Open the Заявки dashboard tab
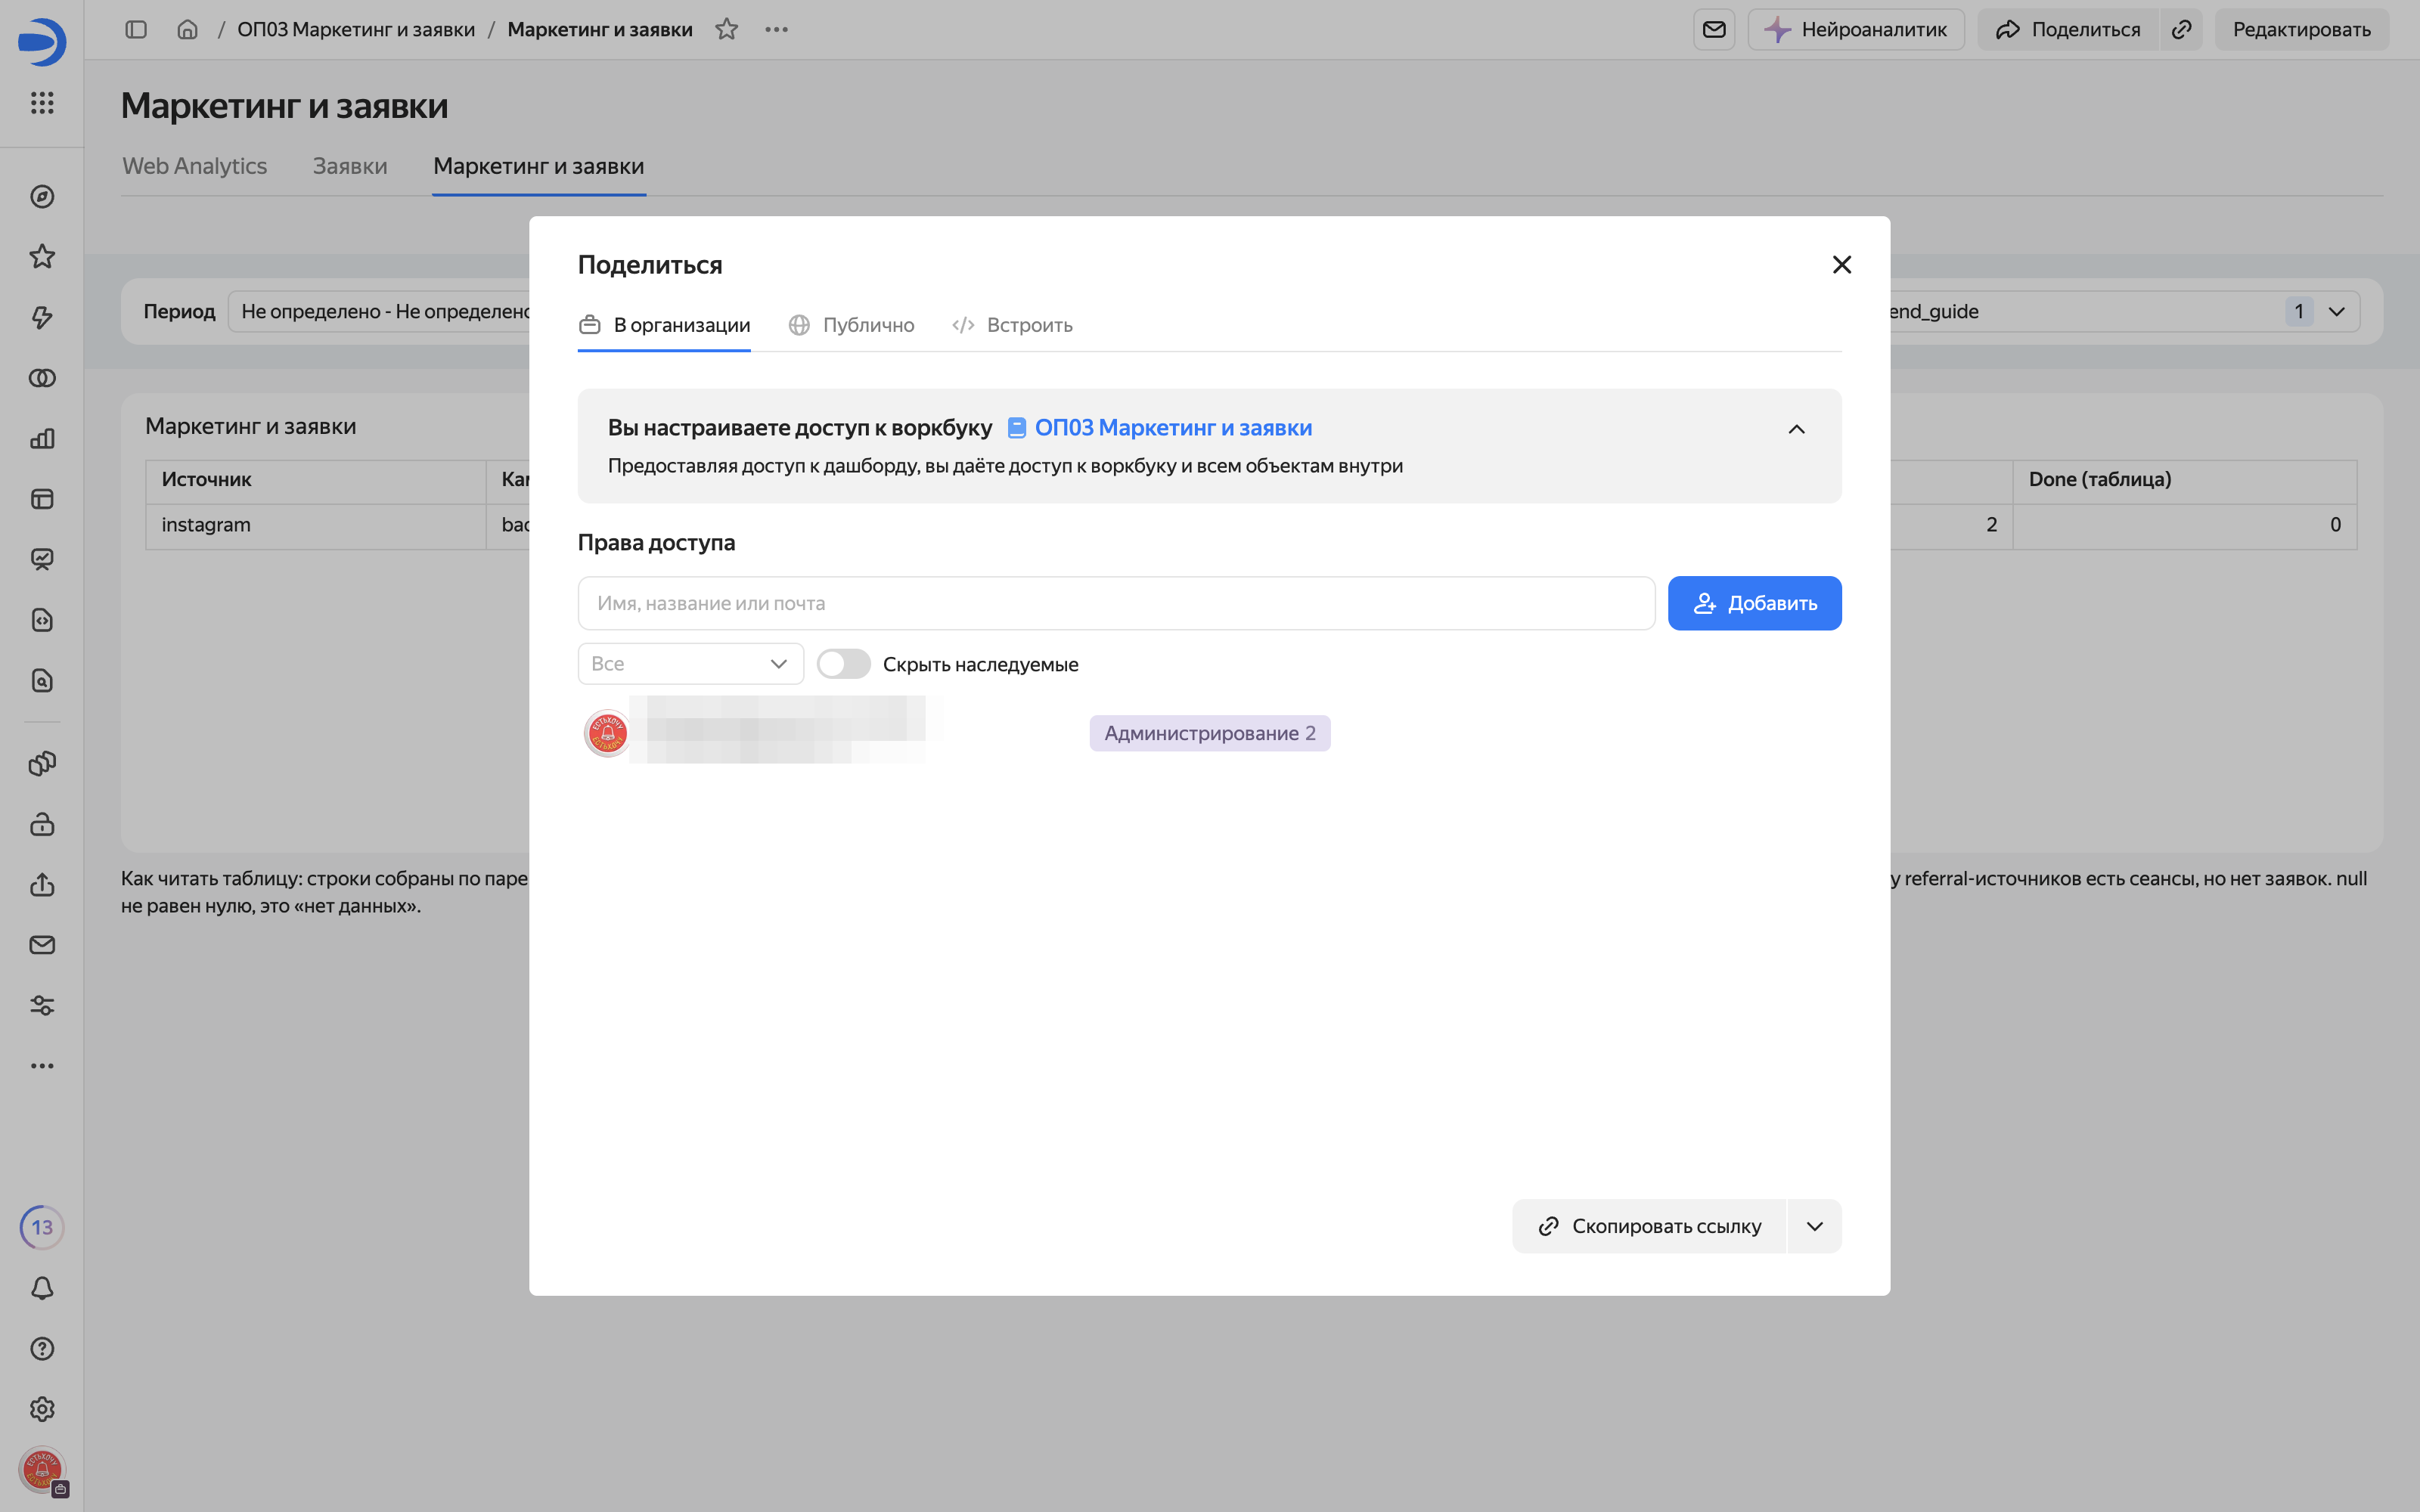The height and width of the screenshot is (1512, 2420). (x=350, y=166)
